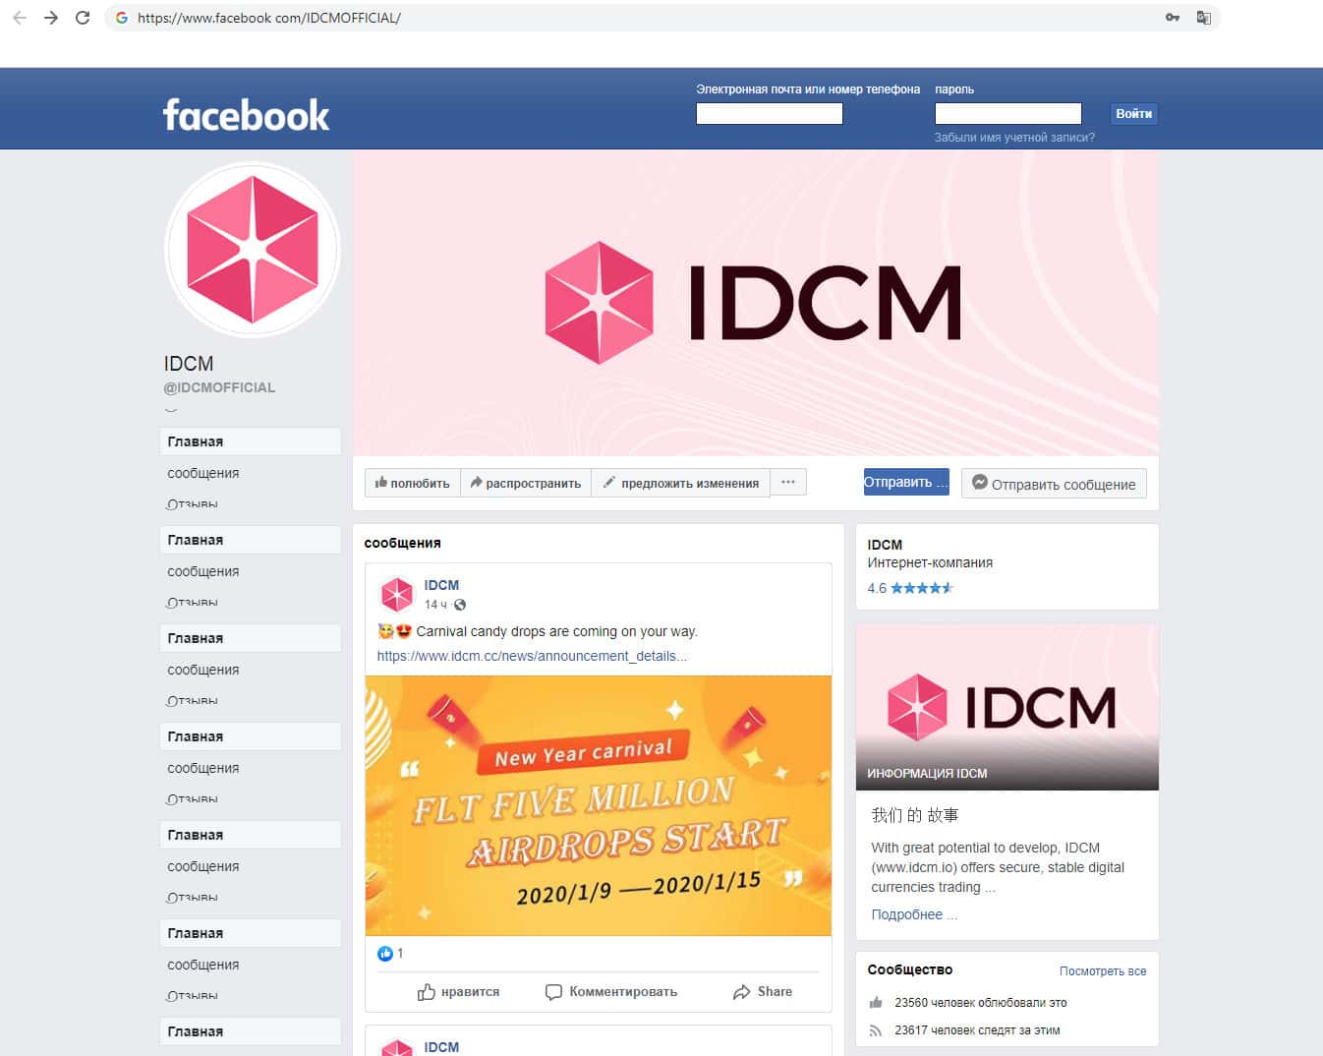
Task: Click the 14 ч post timestamp
Action: (435, 605)
